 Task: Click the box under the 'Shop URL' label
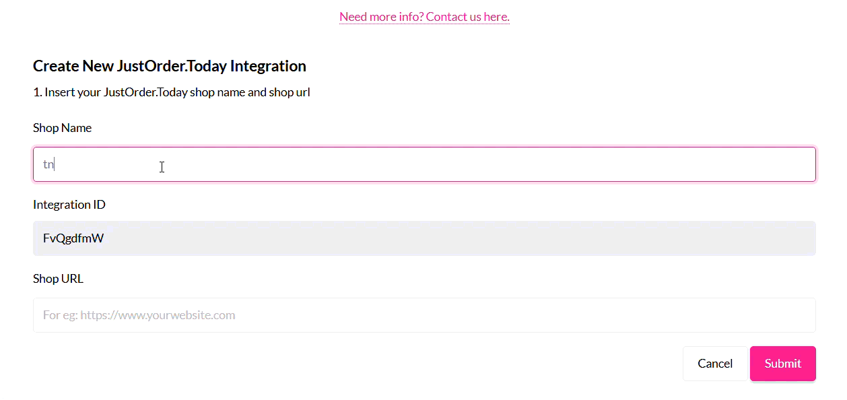(x=424, y=315)
